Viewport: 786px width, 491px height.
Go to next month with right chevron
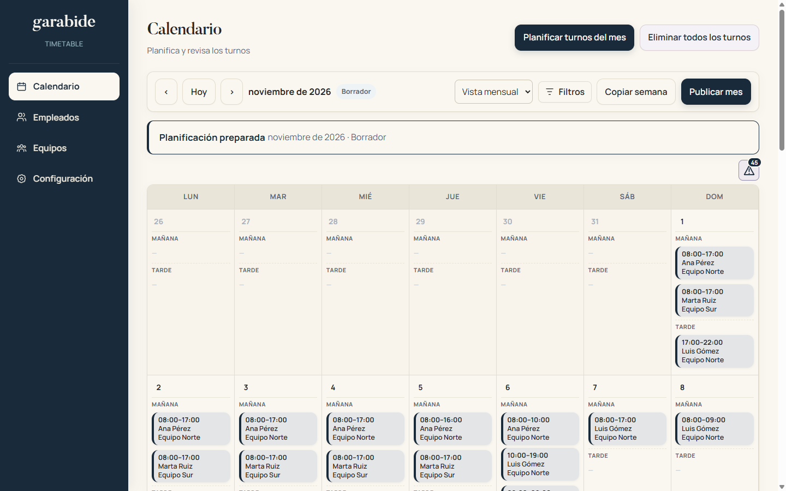pyautogui.click(x=231, y=92)
